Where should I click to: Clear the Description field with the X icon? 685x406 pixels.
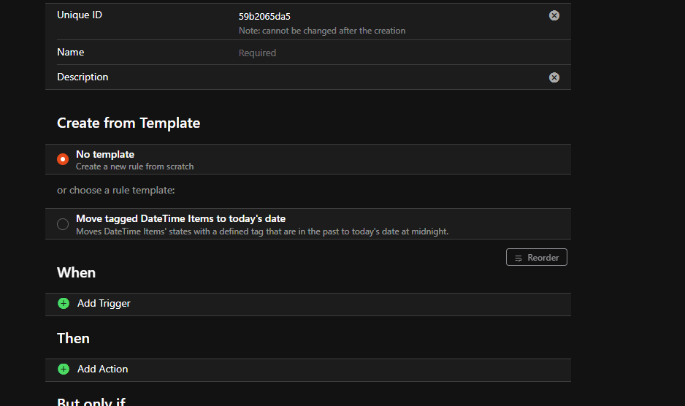tap(554, 77)
